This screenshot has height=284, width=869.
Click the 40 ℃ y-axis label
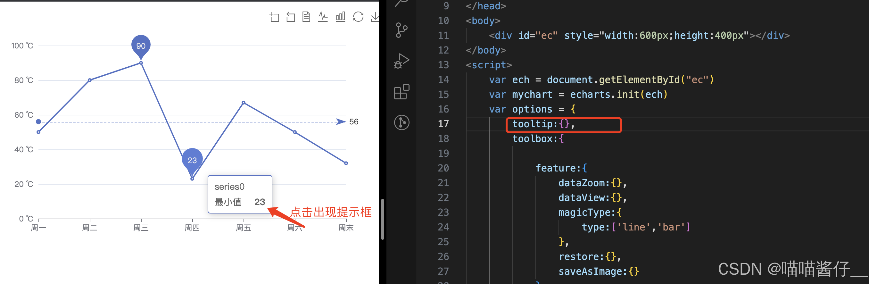click(x=24, y=149)
